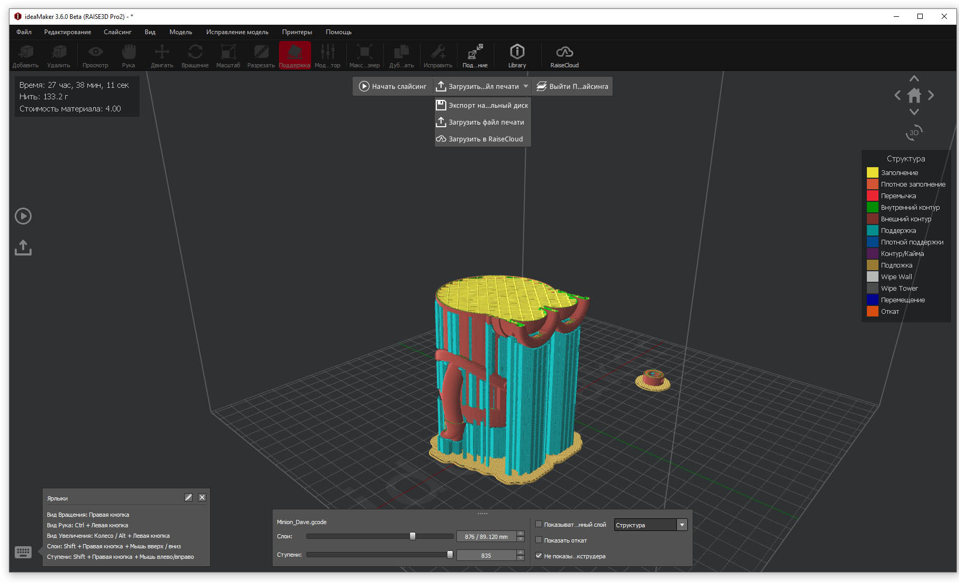Choose Загрузить в RaiseCloud menu entry
The height and width of the screenshot is (583, 959).
tap(482, 139)
